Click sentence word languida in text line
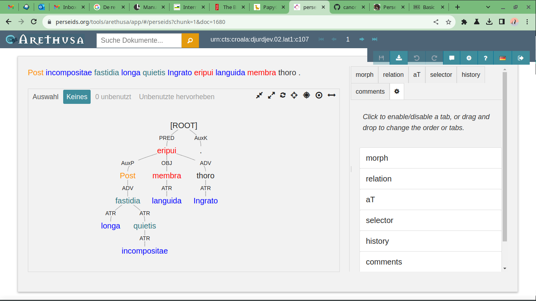Image resolution: width=536 pixels, height=301 pixels. click(x=230, y=73)
